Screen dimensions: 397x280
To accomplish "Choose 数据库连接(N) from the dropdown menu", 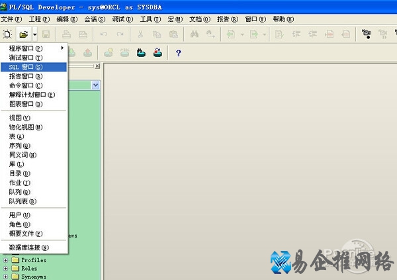I will pos(34,248).
